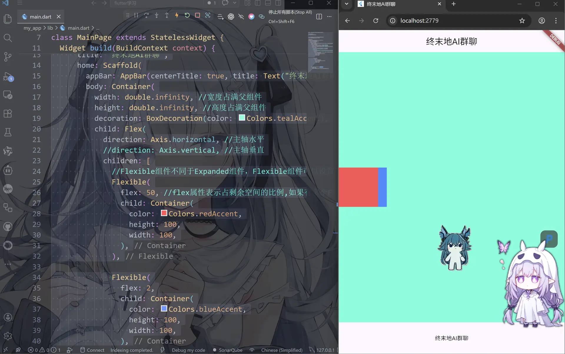Viewport: 565px width, 354px height.
Task: Open the browser three-dot menu
Action: coord(556,21)
